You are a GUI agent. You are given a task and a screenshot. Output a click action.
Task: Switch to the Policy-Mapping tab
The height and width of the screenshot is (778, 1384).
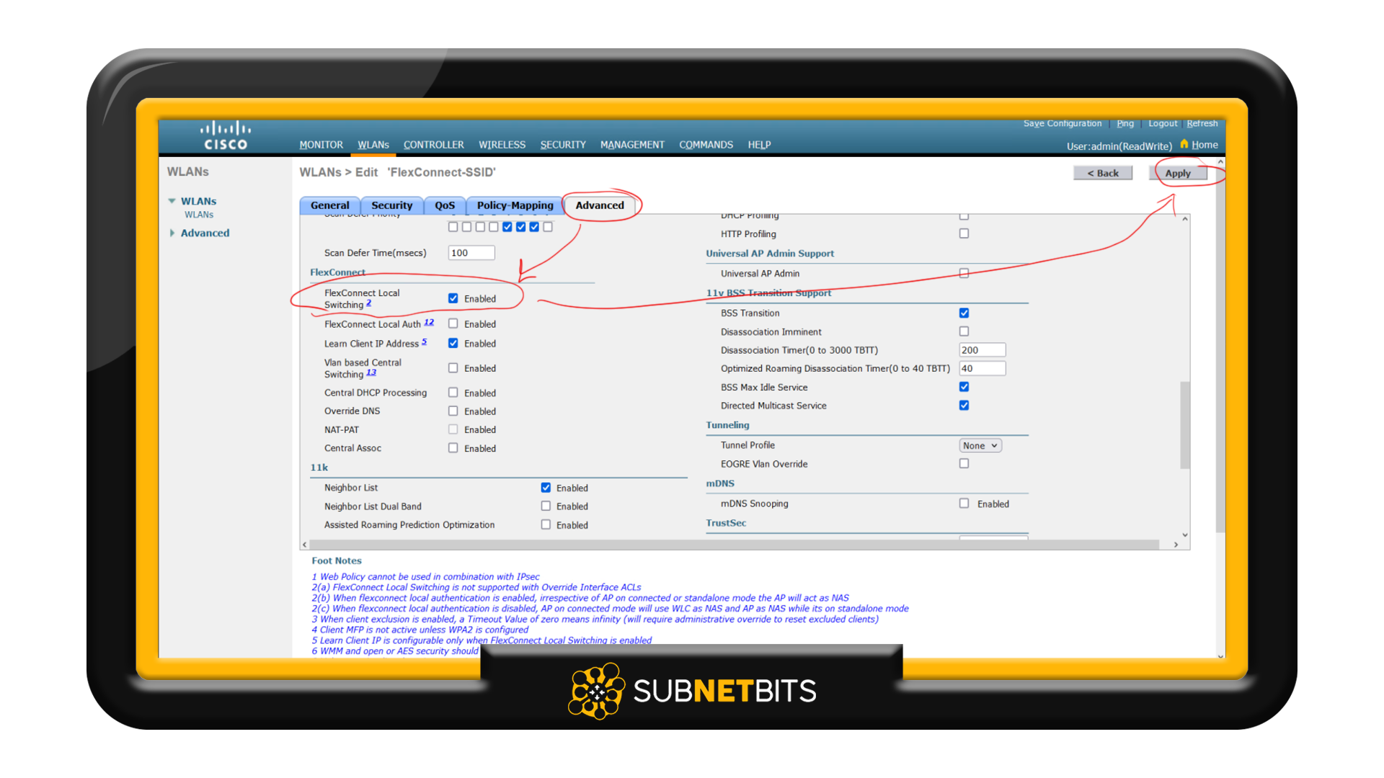pyautogui.click(x=515, y=205)
